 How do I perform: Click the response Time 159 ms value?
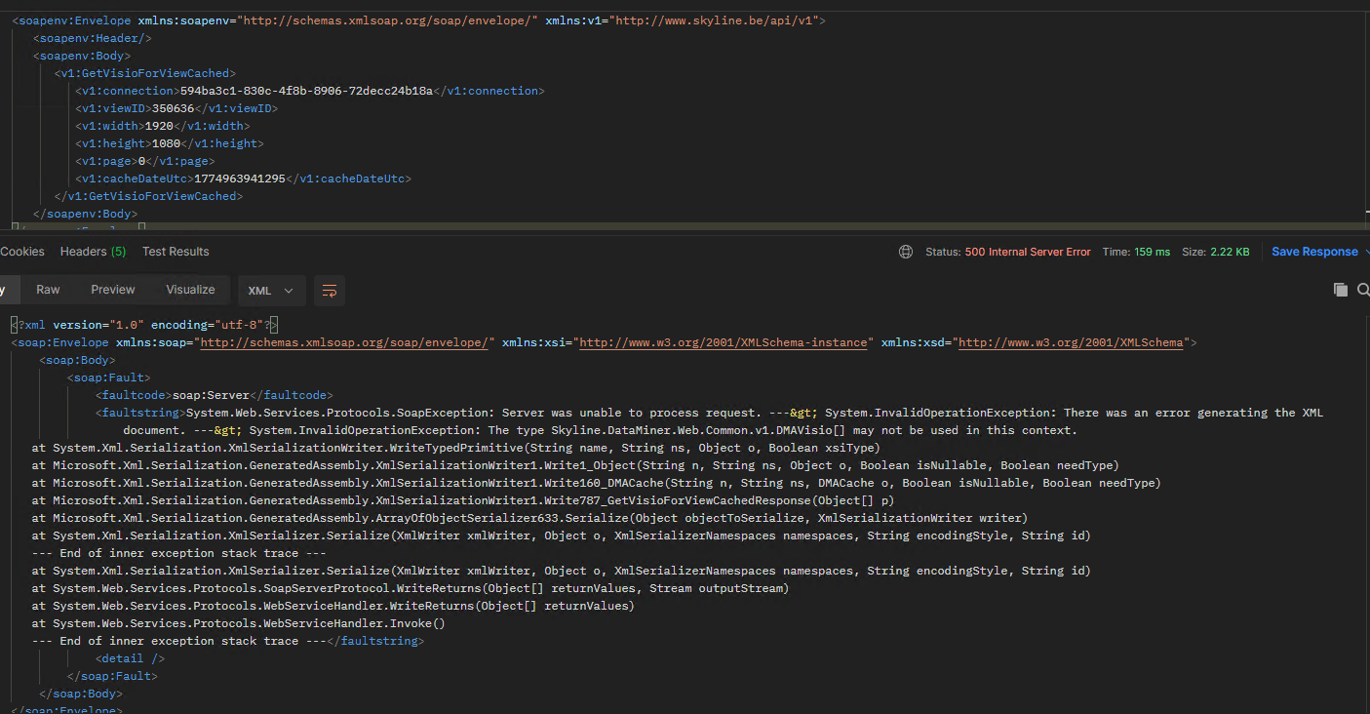pyautogui.click(x=1152, y=252)
